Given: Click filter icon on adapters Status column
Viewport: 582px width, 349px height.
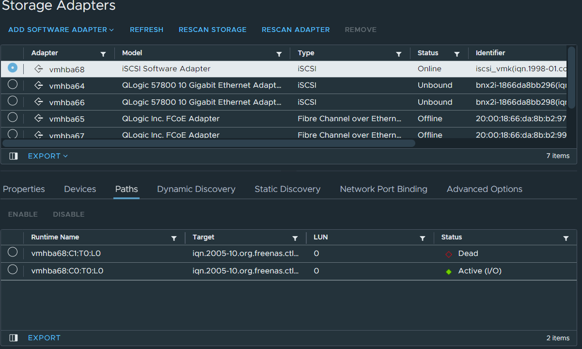Looking at the screenshot, I should click(x=457, y=54).
